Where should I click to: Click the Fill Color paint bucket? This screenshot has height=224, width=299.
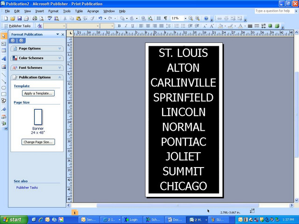pos(221,26)
